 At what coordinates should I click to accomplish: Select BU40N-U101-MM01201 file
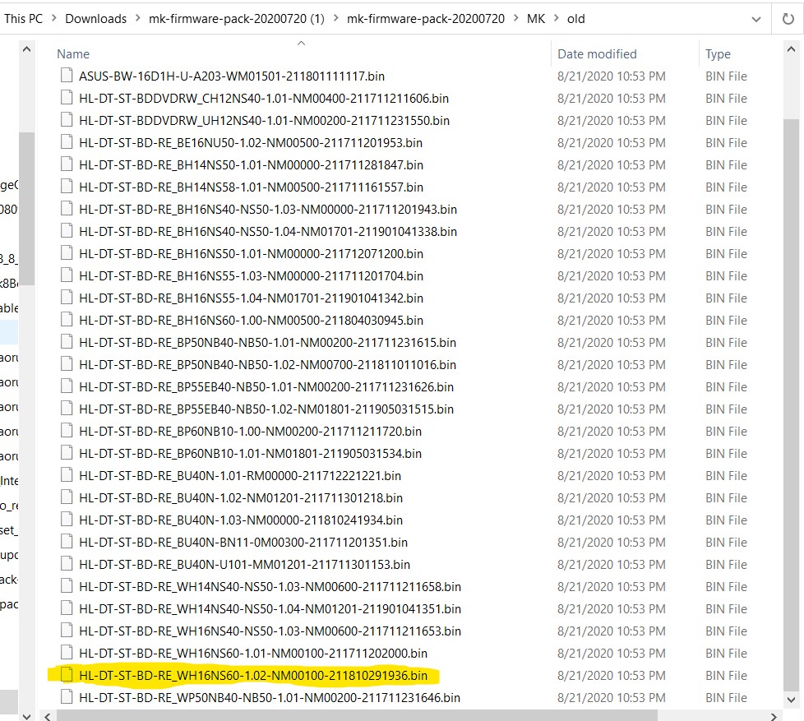pos(245,565)
